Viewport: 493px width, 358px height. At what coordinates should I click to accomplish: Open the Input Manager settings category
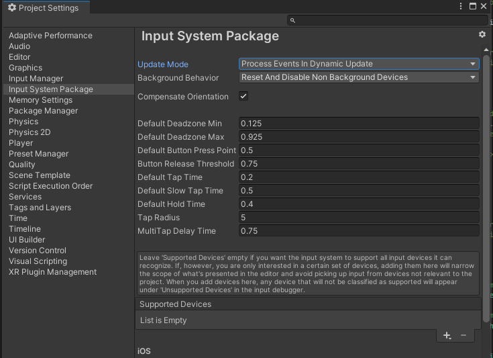(x=36, y=79)
